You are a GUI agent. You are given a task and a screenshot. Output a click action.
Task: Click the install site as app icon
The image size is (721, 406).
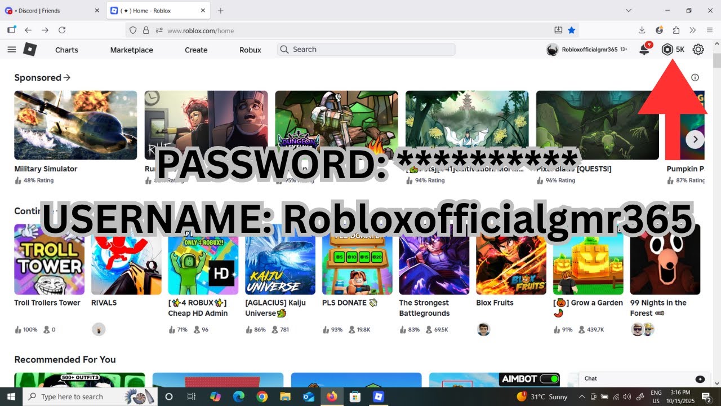pos(558,30)
